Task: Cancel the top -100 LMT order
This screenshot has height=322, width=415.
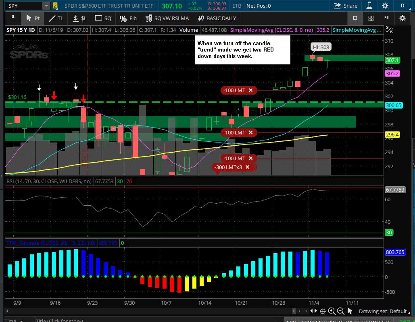Action: (250, 90)
